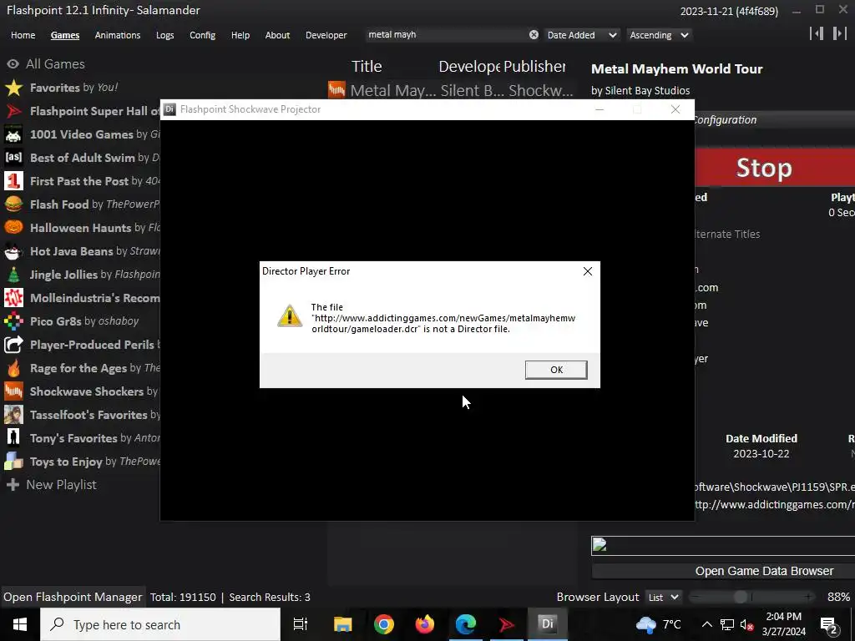
Task: Toggle All Games view eye icon
Action: (13, 64)
